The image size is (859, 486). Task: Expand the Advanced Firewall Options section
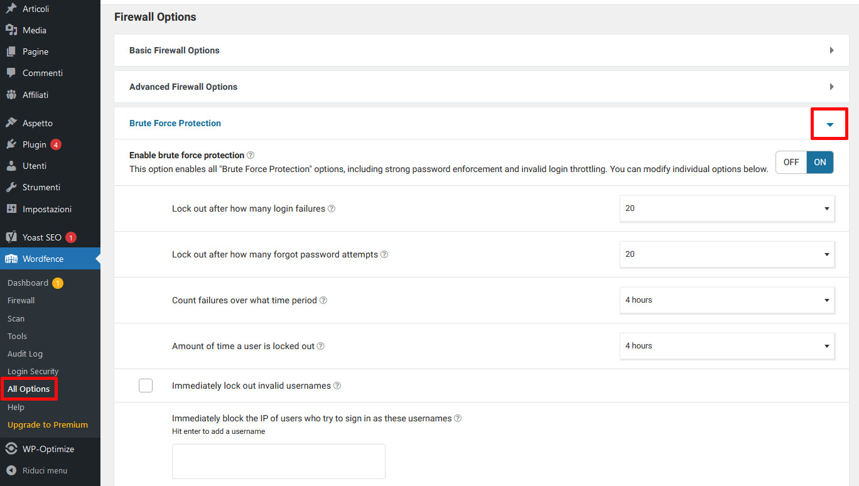(x=831, y=87)
